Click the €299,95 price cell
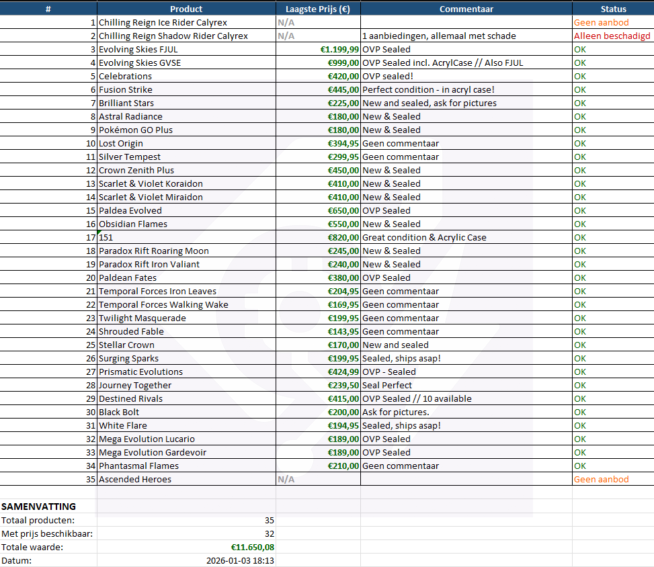Screen dimensions: 654x567 click(318, 157)
